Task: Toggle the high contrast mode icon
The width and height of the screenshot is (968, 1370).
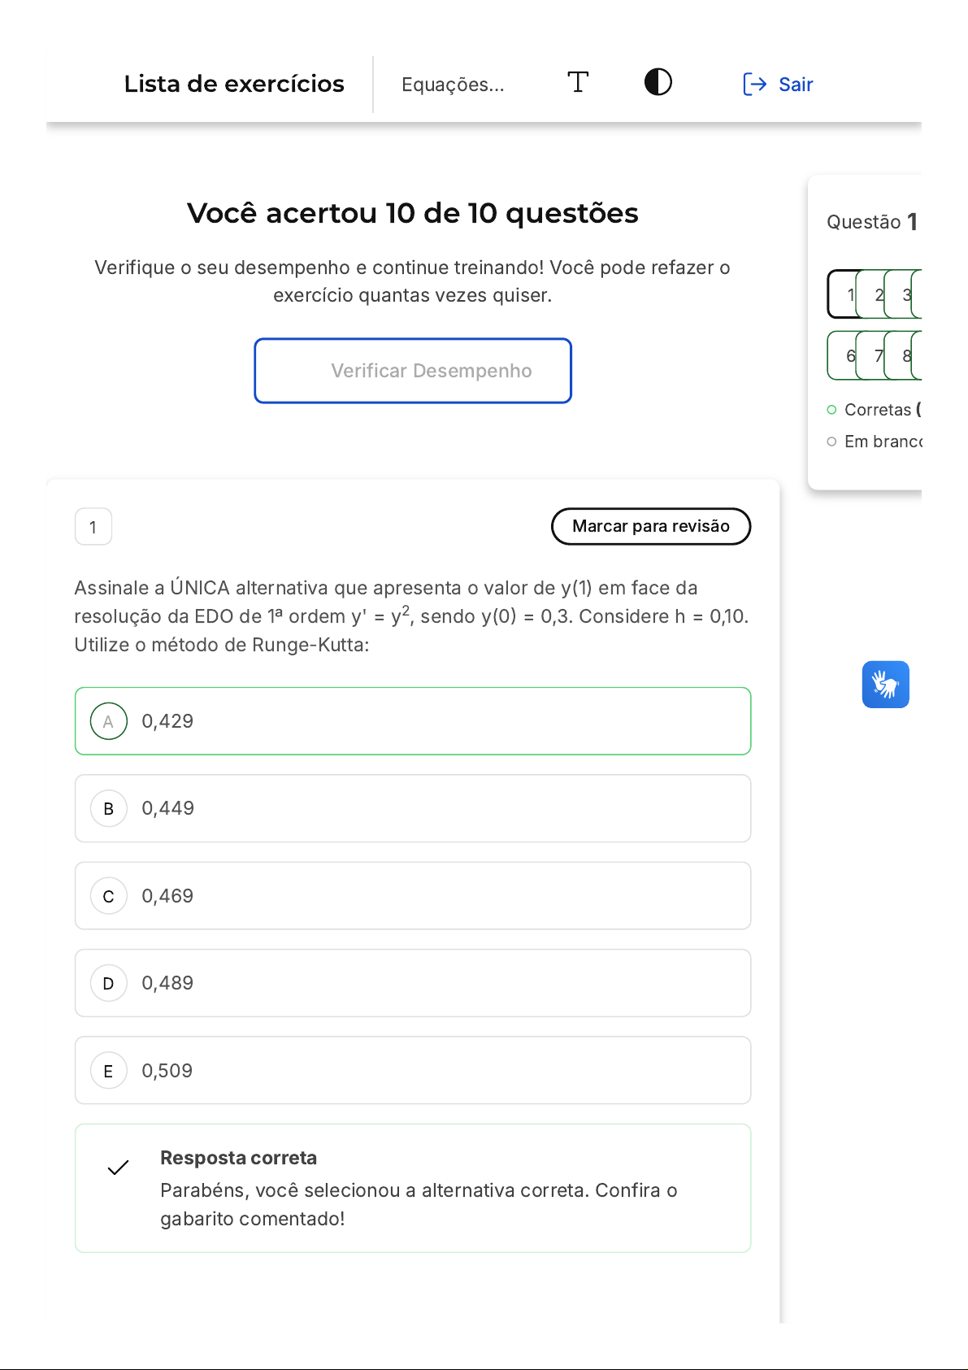Action: pyautogui.click(x=658, y=83)
